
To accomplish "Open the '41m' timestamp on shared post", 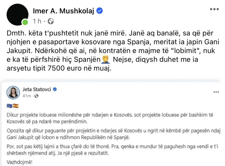I will click(26, 96).
